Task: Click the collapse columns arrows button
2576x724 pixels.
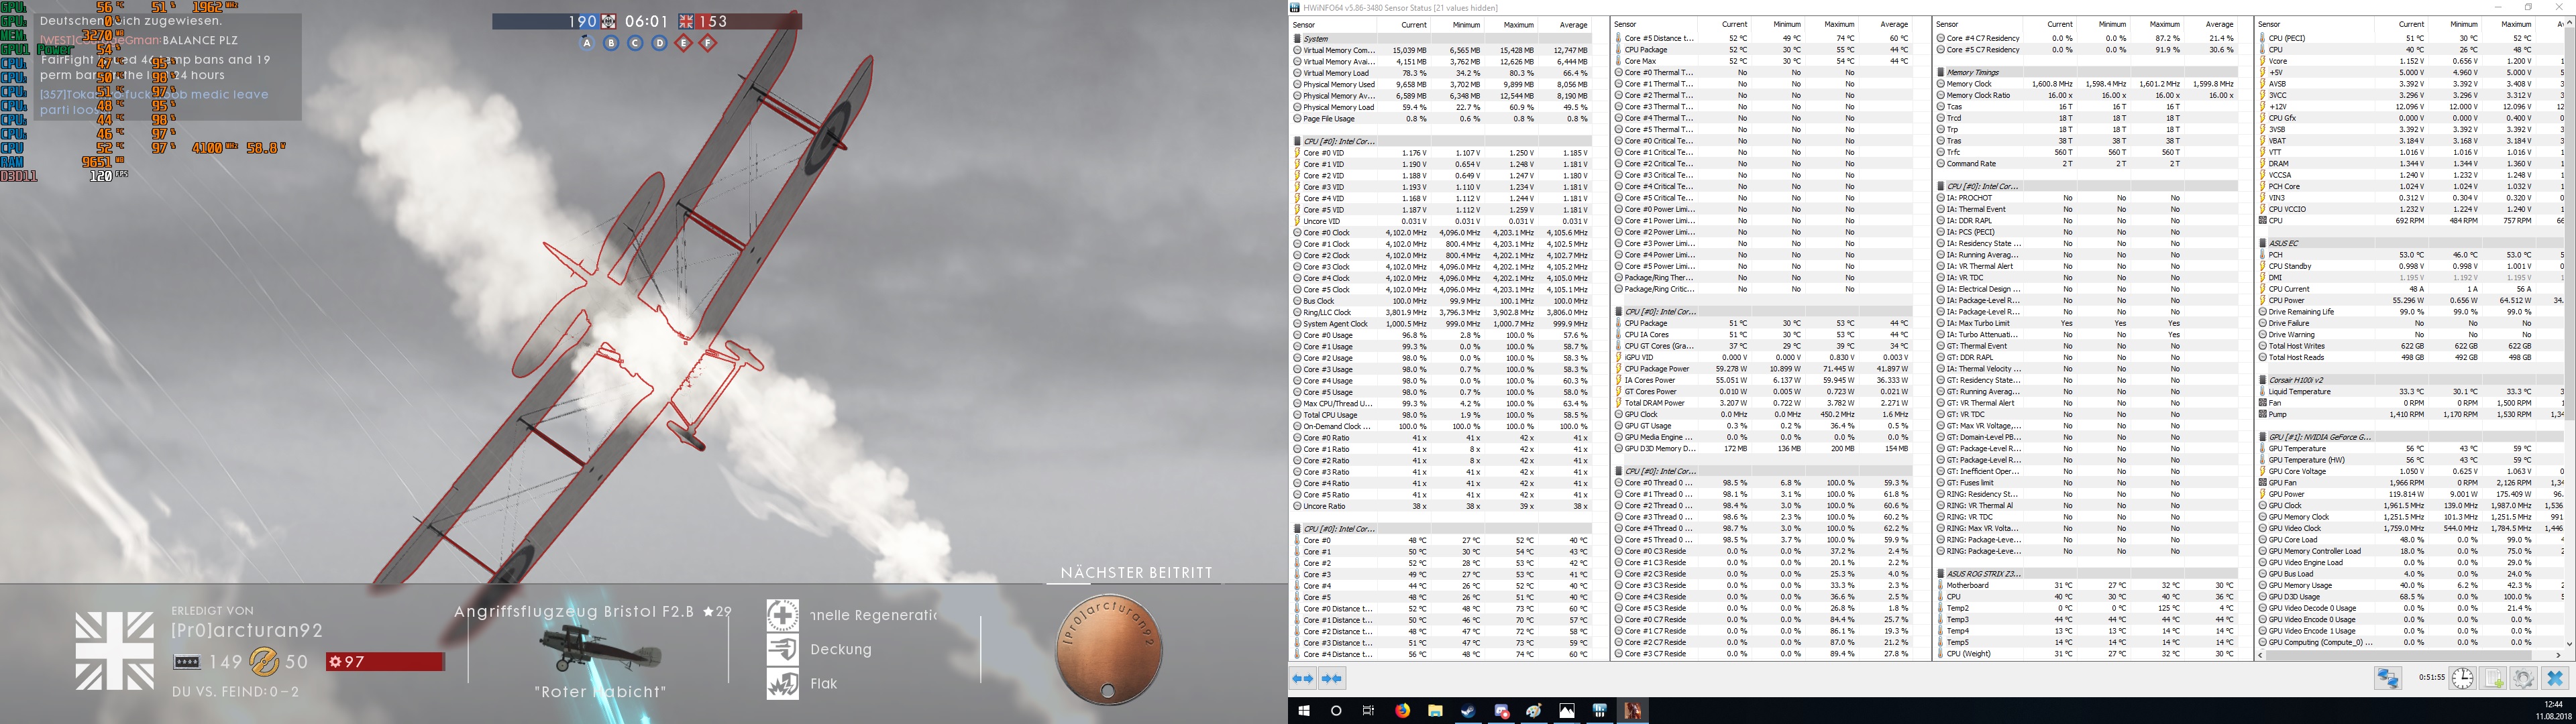Action: coord(1332,679)
